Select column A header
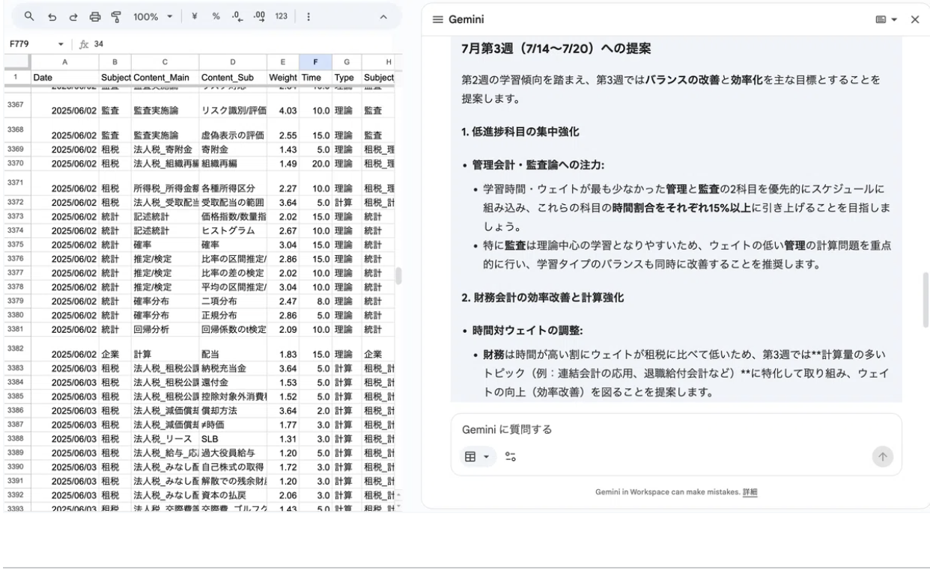930x570 pixels. [64, 63]
